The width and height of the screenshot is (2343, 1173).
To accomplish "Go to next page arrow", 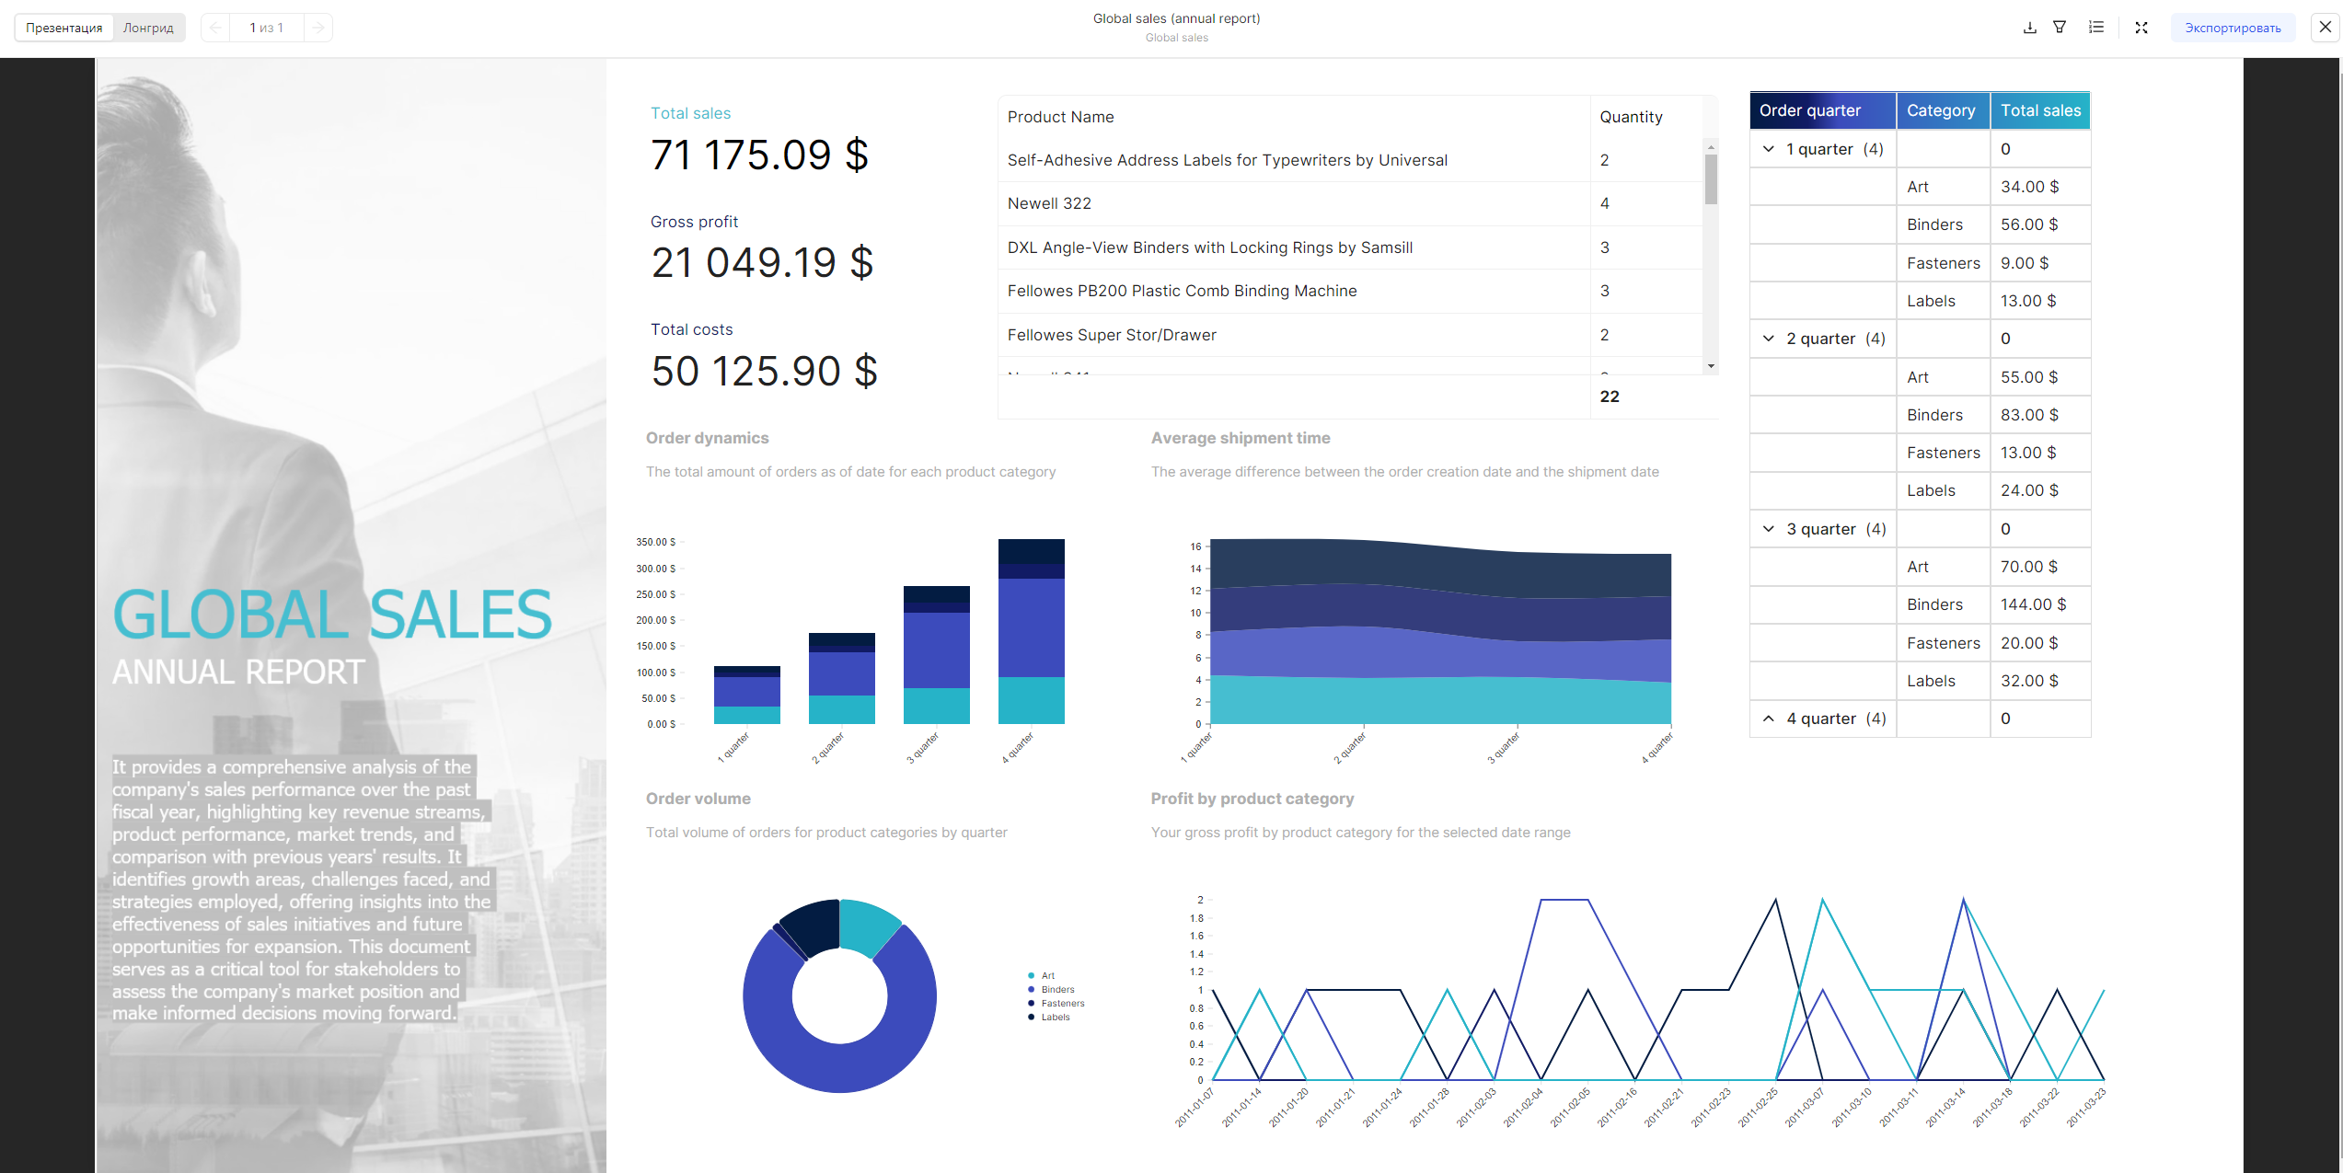I will click(x=317, y=28).
